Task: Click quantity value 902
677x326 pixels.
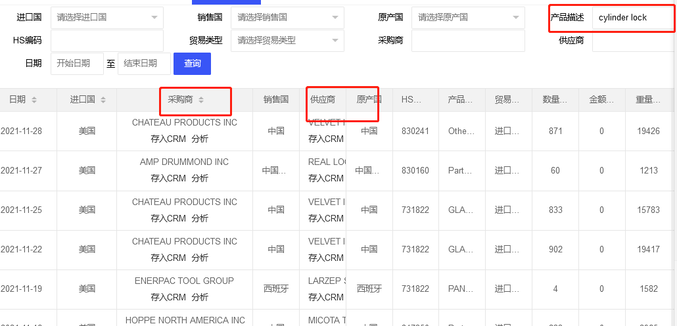Action: coord(555,249)
